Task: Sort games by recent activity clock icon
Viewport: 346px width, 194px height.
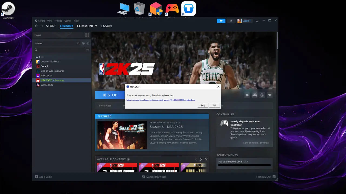Action: [x=83, y=43]
